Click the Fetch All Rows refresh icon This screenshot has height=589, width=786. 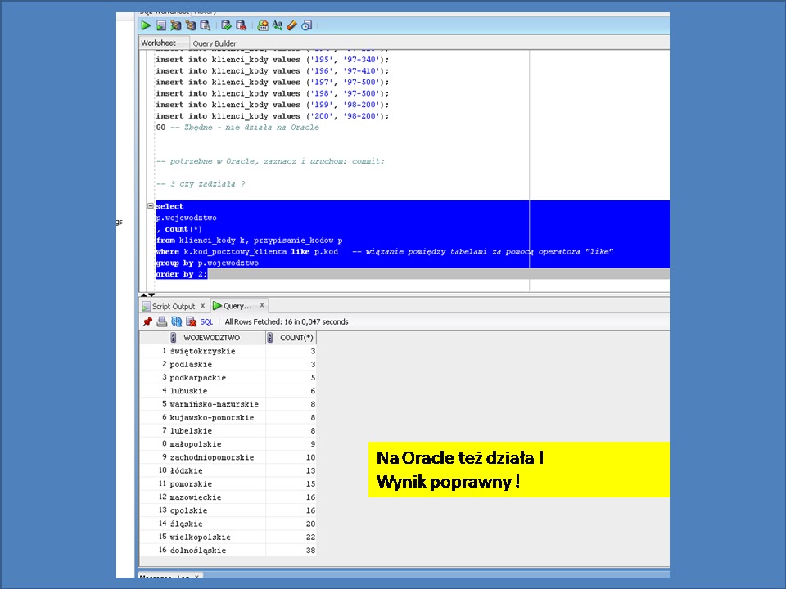point(177,321)
